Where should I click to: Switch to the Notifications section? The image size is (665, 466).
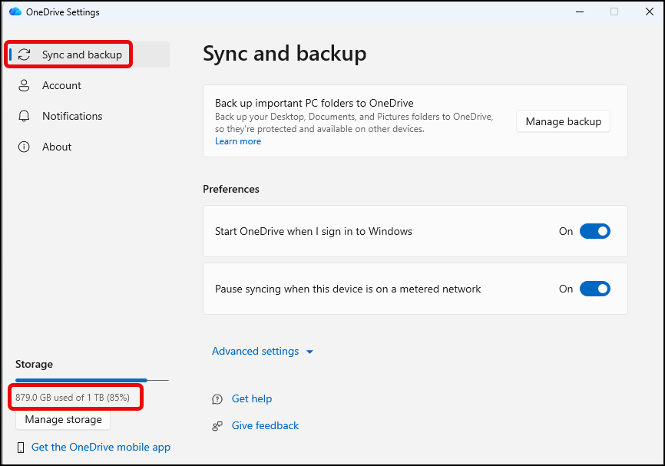point(72,116)
